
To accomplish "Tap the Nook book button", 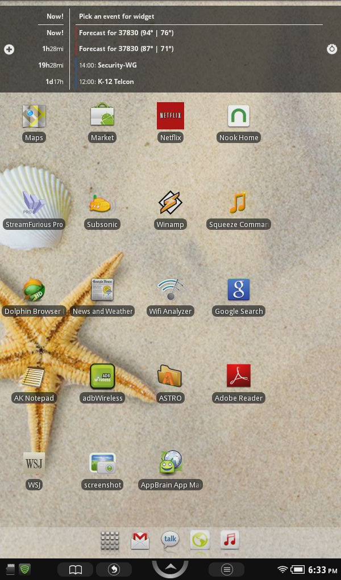I will [x=75, y=570].
